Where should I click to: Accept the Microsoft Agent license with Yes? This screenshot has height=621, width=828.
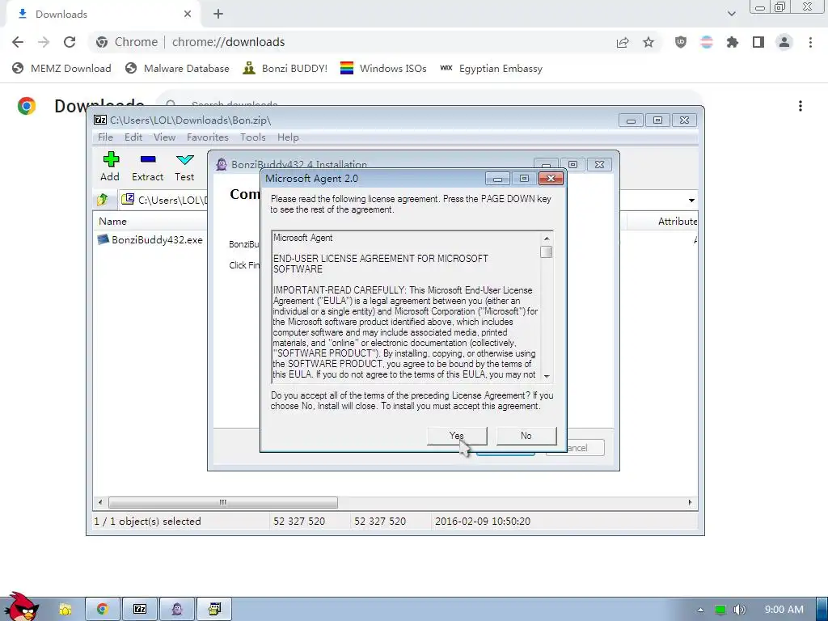coord(457,436)
